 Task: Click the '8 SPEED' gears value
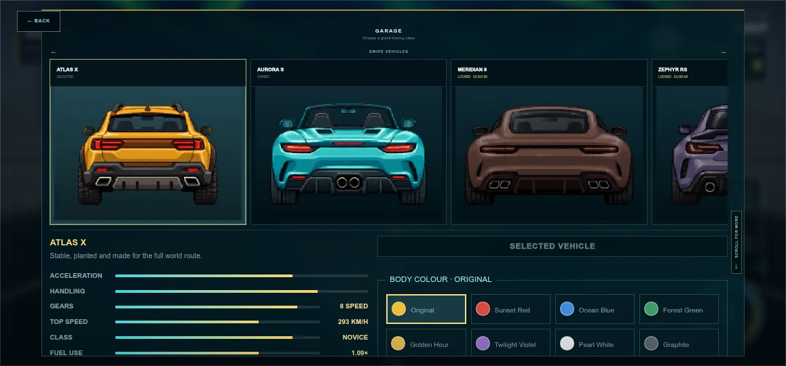point(354,306)
